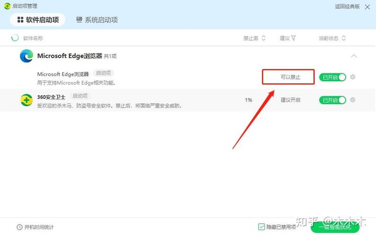Select the Microsoft Edge浏览器 startup item name
The image size is (376, 237).
[x=63, y=74]
